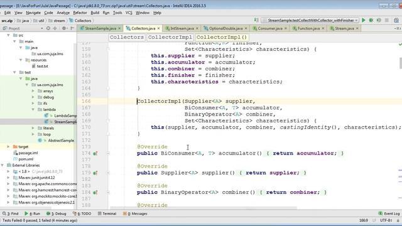402x226 pixels.
Task: Close the StreamSample.java tab
Action: coord(119,28)
